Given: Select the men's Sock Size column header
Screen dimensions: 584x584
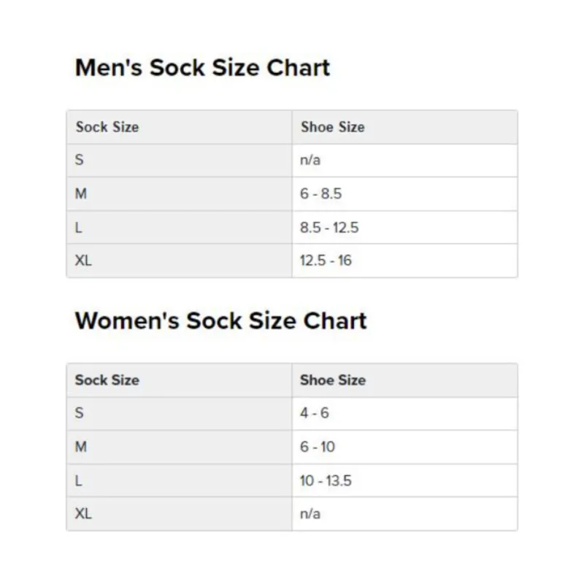Looking at the screenshot, I should point(107,127).
